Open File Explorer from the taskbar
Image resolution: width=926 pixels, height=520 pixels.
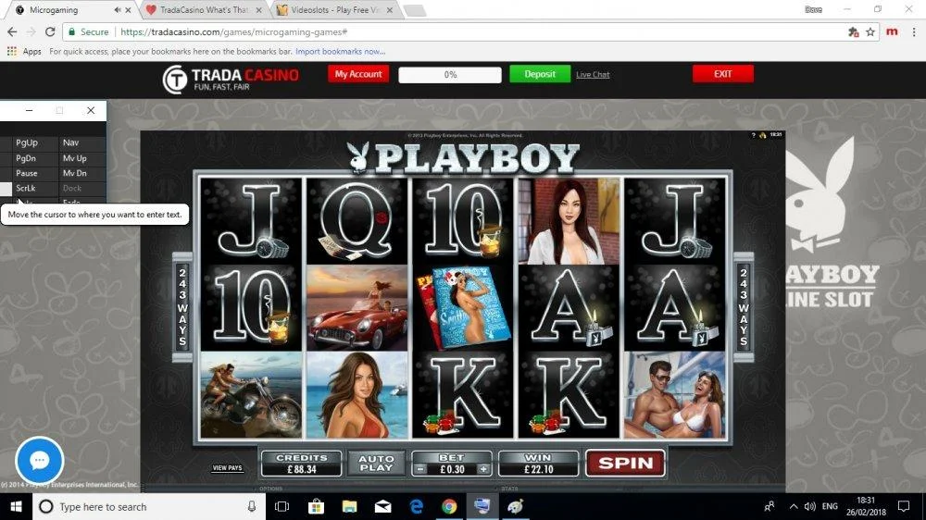pyautogui.click(x=350, y=506)
